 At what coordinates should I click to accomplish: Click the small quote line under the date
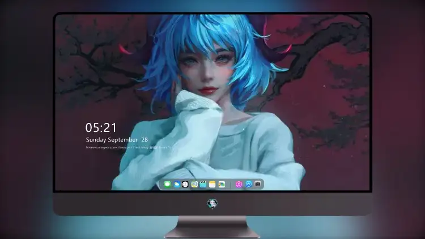click(129, 148)
